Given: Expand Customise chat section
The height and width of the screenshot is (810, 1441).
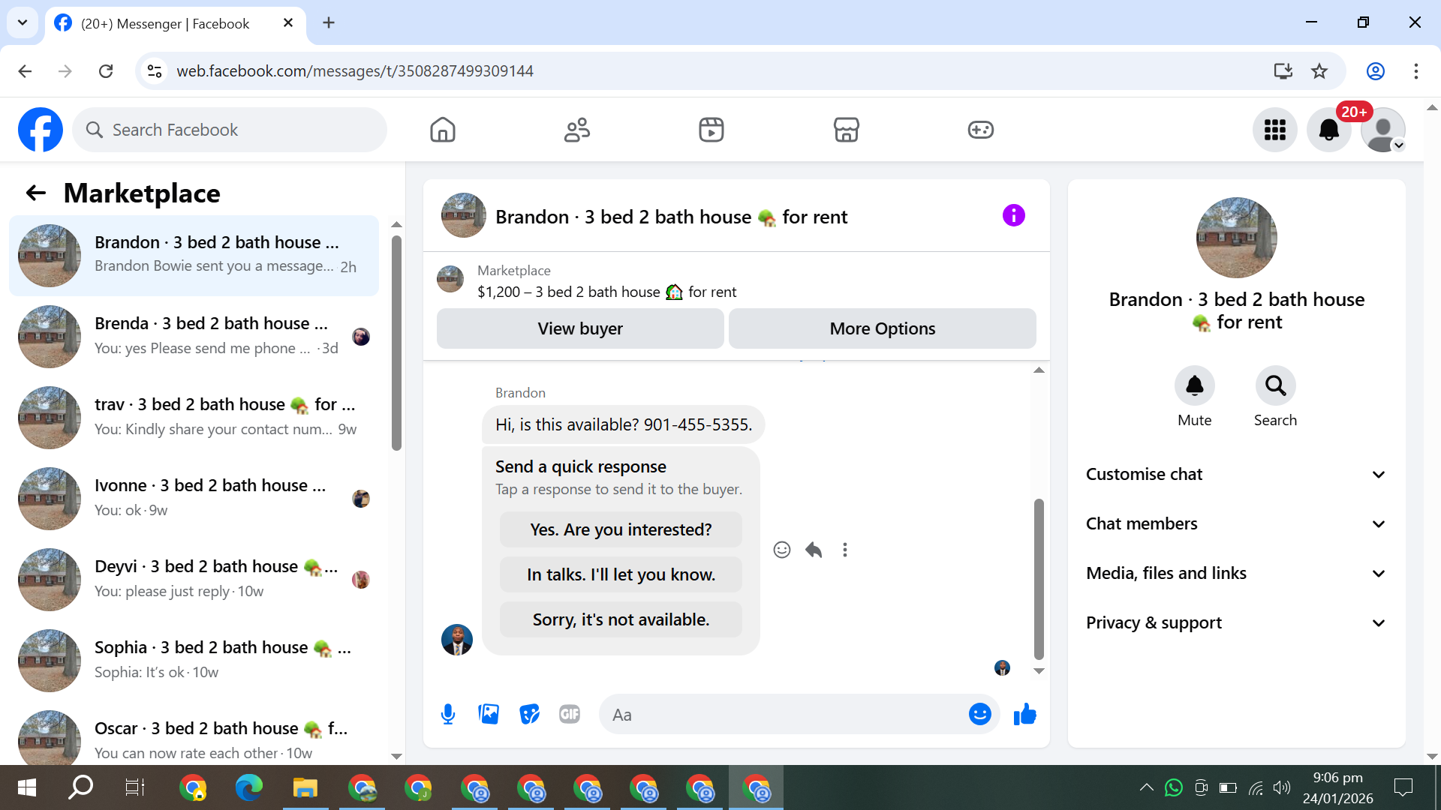Looking at the screenshot, I should (1235, 475).
